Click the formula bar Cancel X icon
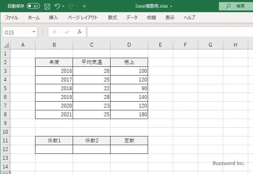This screenshot has width=253, height=174. (55, 32)
